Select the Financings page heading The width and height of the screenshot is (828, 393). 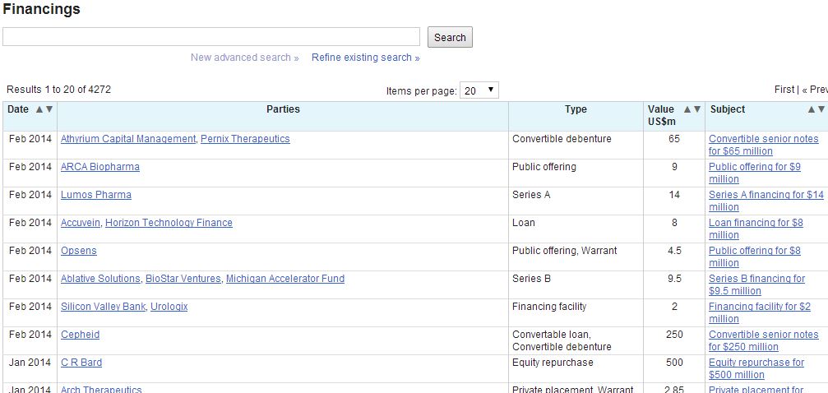coord(42,9)
